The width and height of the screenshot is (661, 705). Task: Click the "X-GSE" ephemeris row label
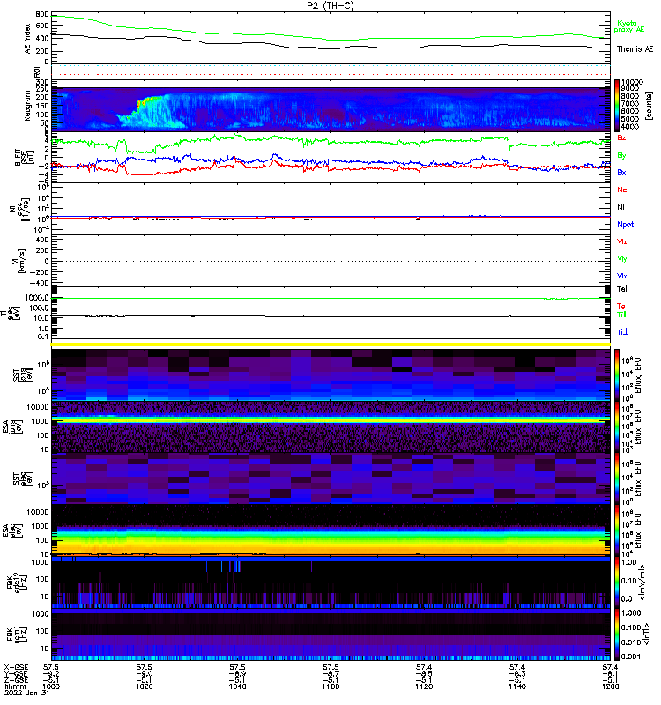point(16,668)
